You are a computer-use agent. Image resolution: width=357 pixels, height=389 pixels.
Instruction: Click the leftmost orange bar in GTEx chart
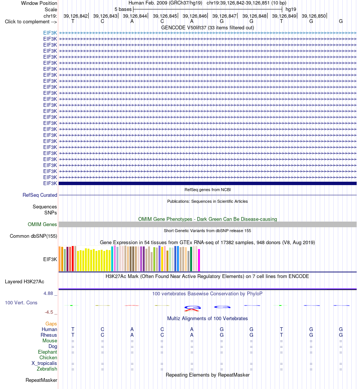pos(60,259)
